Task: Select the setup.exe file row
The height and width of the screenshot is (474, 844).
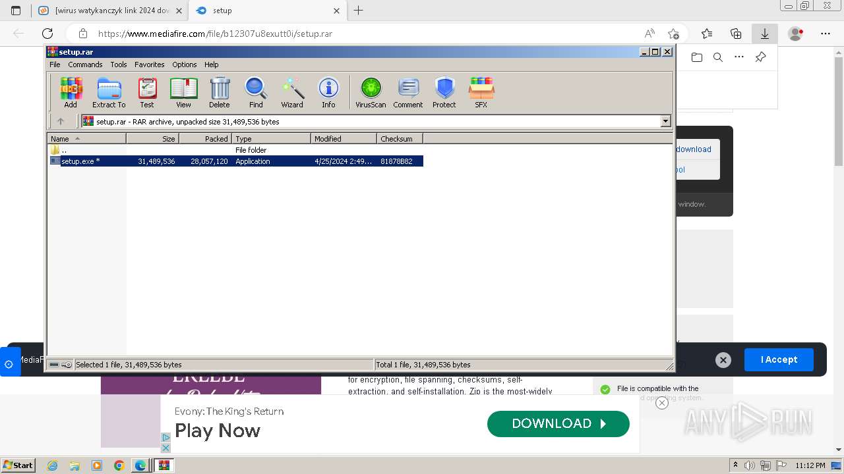Action: pos(236,161)
